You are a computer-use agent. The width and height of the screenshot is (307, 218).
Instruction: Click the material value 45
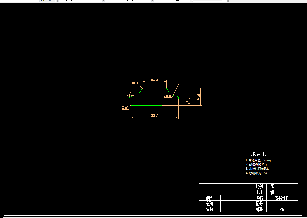tap(282, 209)
